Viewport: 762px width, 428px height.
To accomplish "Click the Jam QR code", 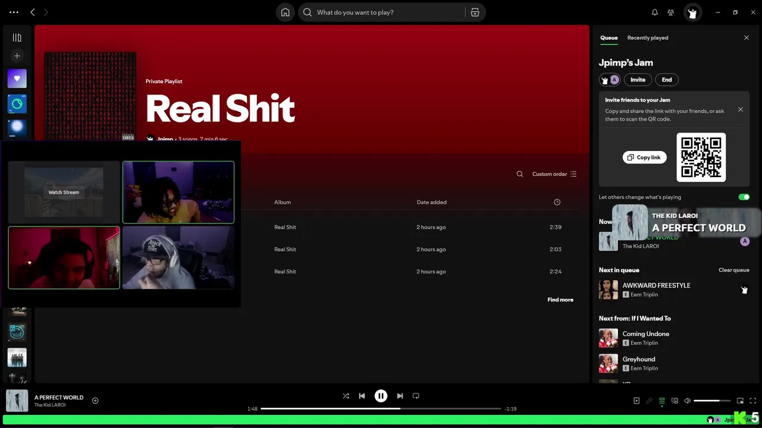I will click(x=701, y=157).
